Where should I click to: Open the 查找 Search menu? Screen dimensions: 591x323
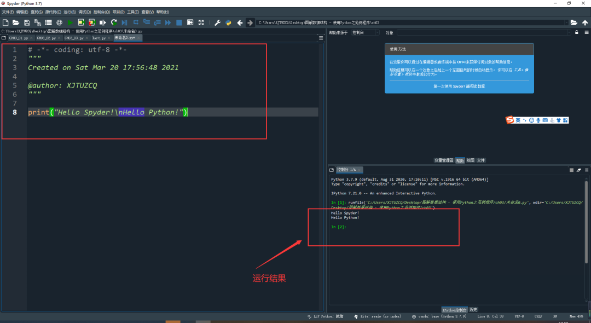[37, 12]
